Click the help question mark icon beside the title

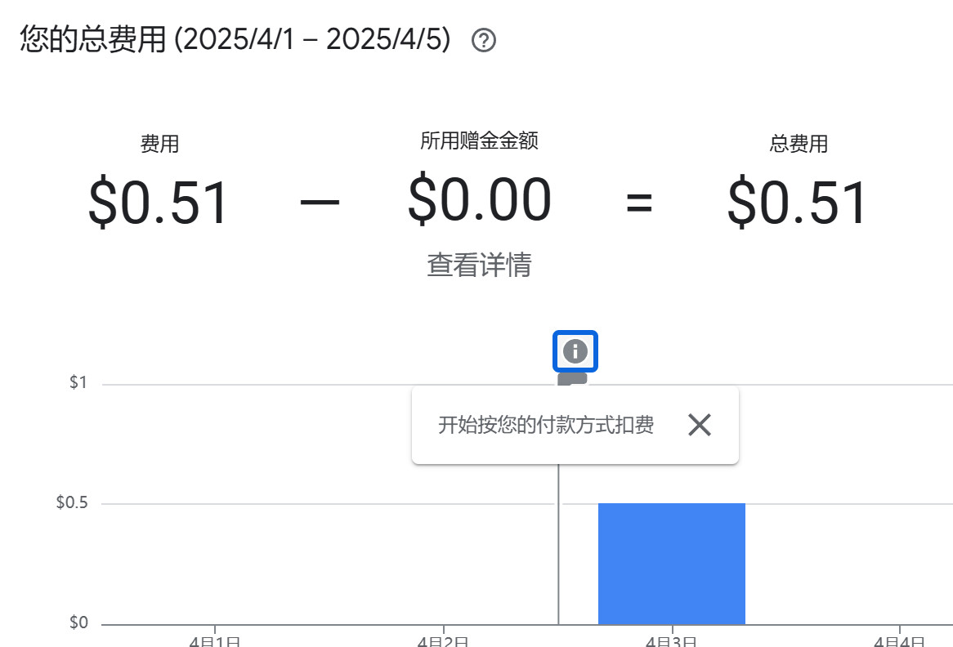484,40
